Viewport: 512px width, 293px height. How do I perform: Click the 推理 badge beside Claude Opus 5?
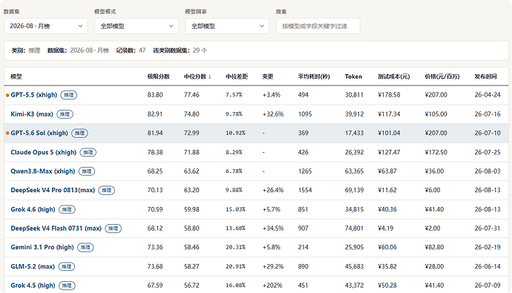point(88,152)
